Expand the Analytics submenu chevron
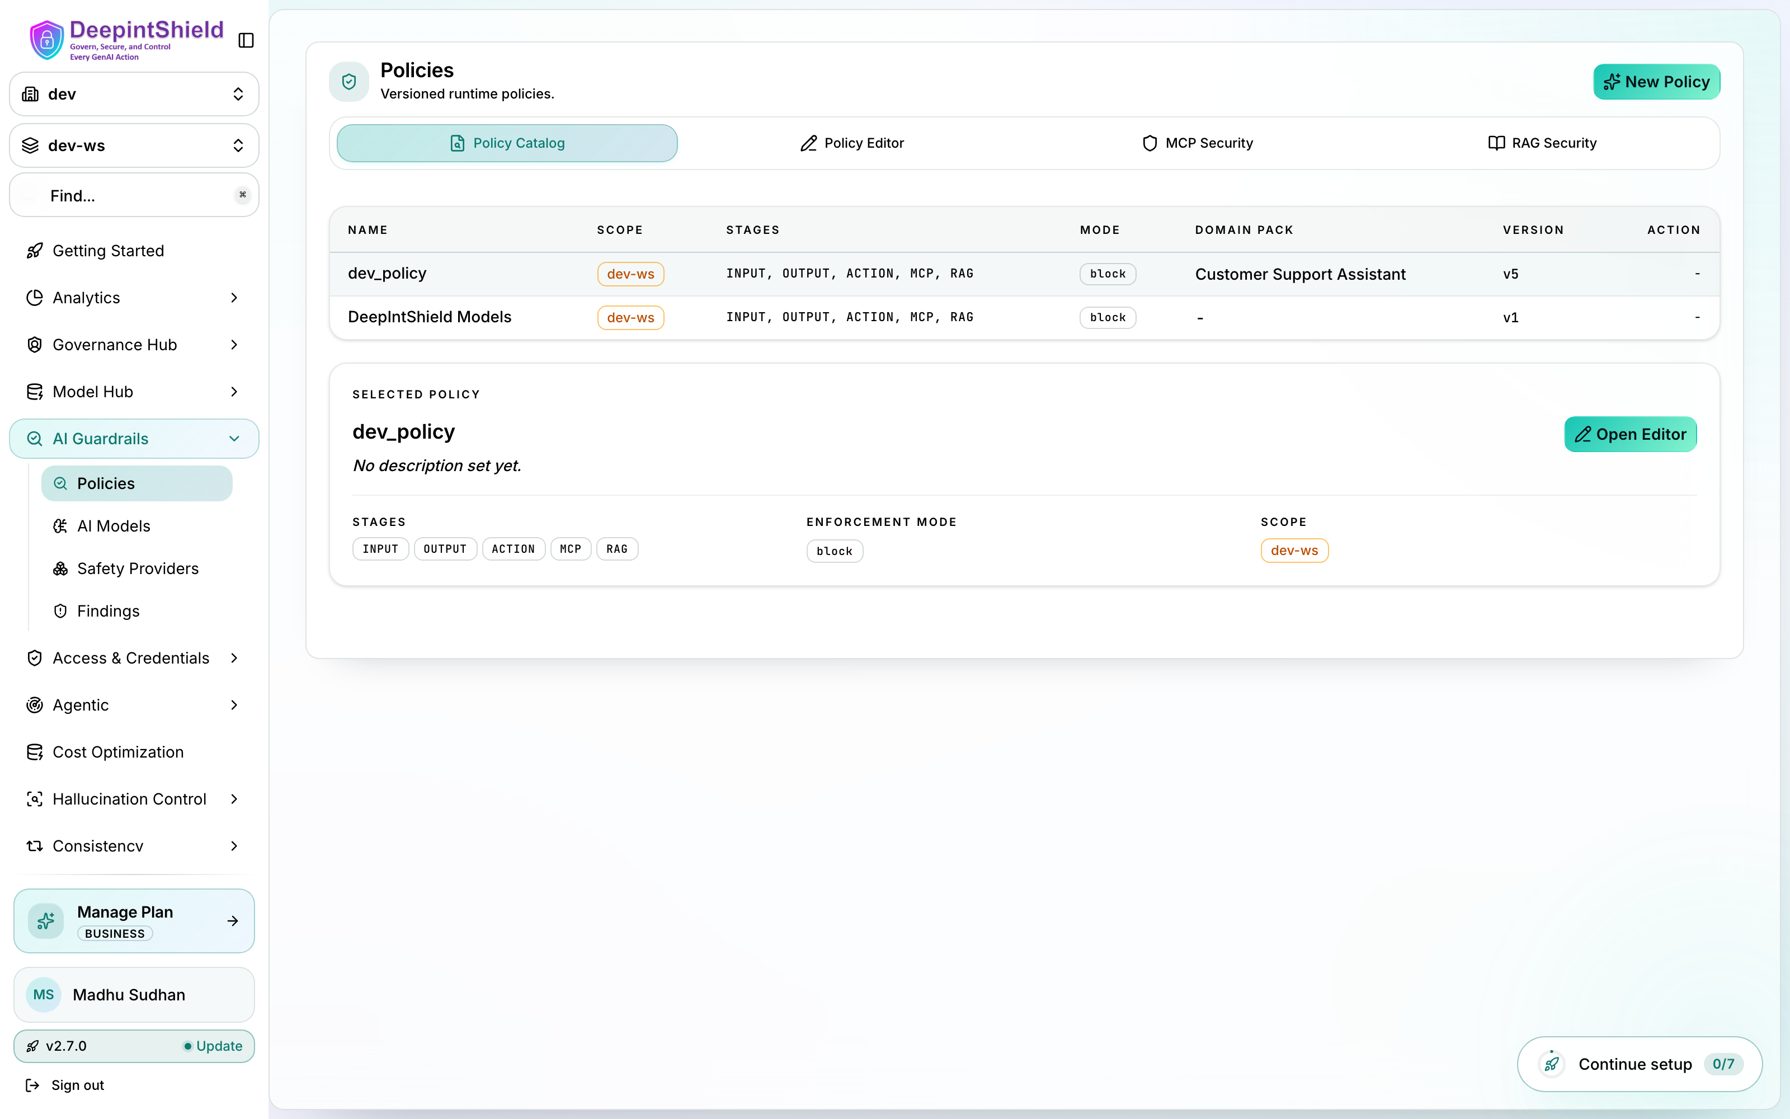Screen dimensions: 1790x1119 click(x=234, y=298)
